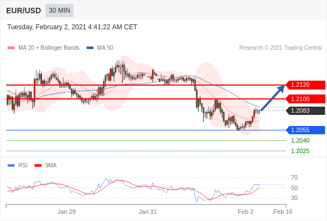The image size is (327, 221).
Task: Click the MA 20 + Bollinger Bands legend swatch
Action: (11, 48)
